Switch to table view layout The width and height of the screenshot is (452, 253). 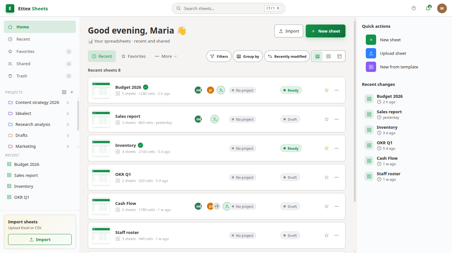(x=339, y=56)
